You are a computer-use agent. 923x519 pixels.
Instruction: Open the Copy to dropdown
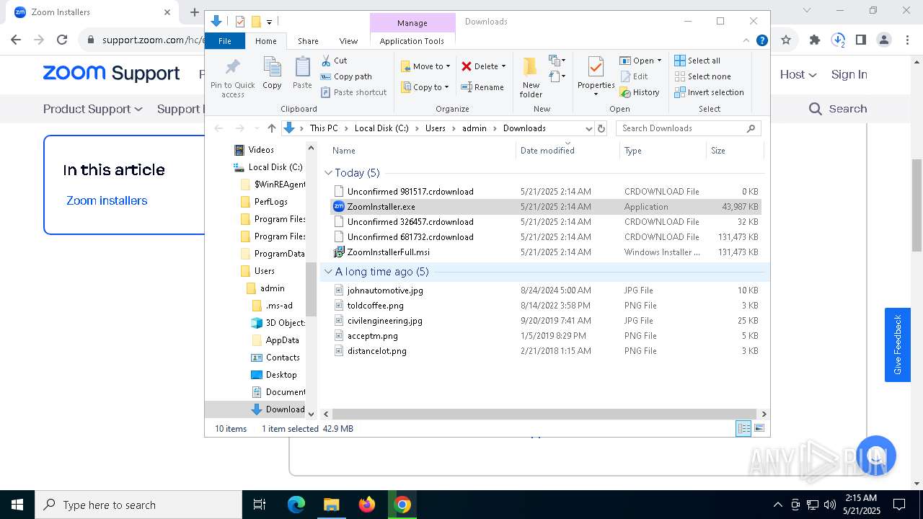(425, 87)
